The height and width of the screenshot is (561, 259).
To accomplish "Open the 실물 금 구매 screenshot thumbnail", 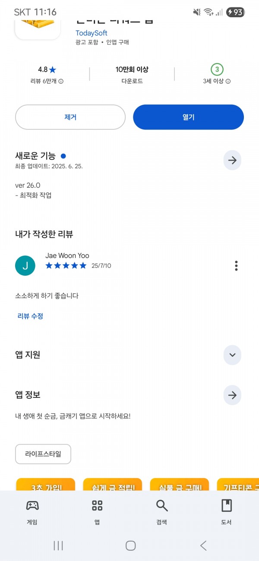I will coord(180,484).
